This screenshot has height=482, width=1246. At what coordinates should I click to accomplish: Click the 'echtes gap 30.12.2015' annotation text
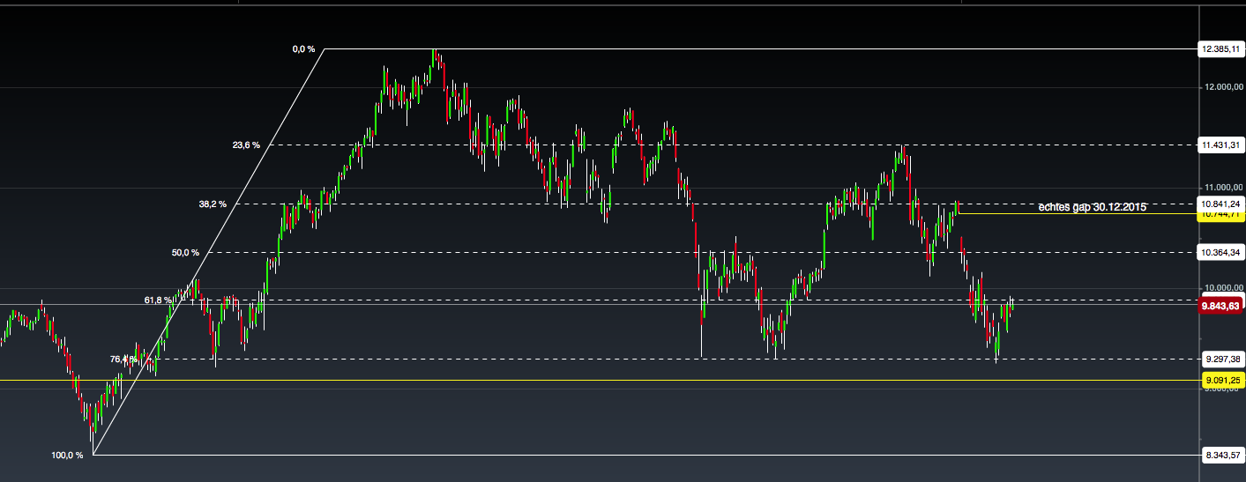[x=1092, y=207]
